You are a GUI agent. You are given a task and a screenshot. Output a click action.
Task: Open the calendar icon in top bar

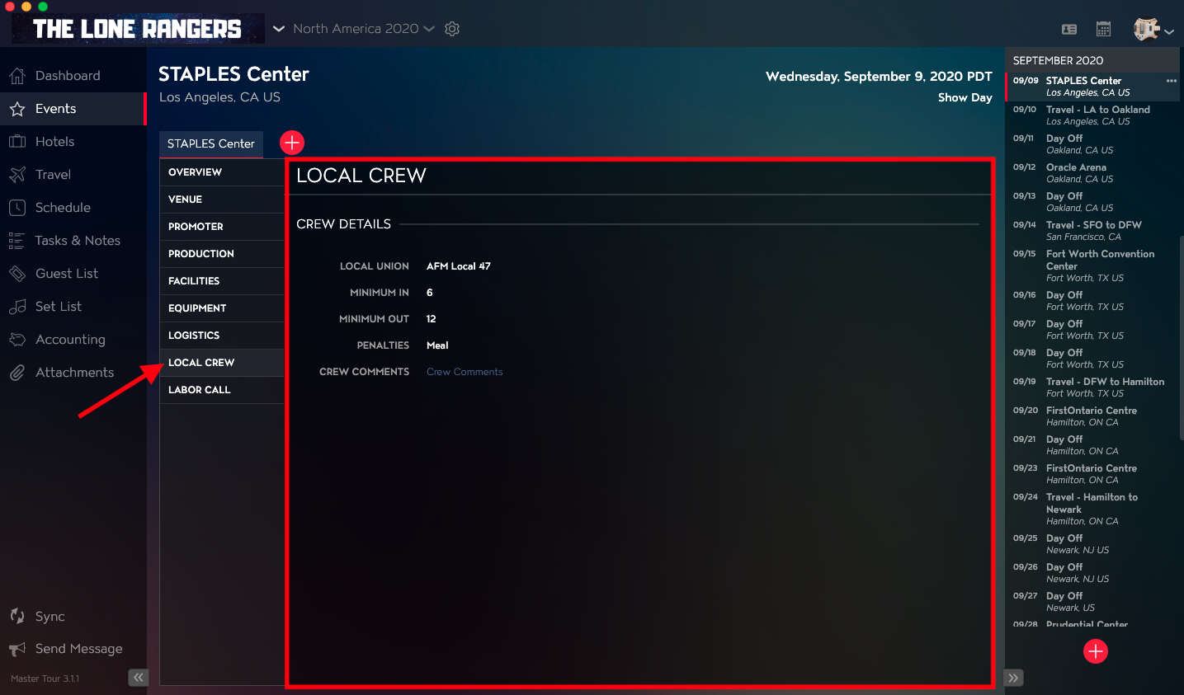(x=1103, y=29)
